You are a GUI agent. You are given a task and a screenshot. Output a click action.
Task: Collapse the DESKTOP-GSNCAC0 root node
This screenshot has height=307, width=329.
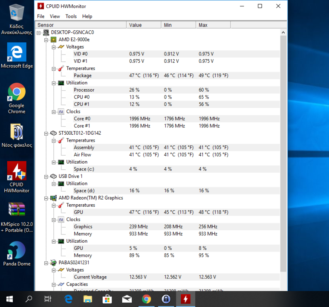[x=39, y=32]
